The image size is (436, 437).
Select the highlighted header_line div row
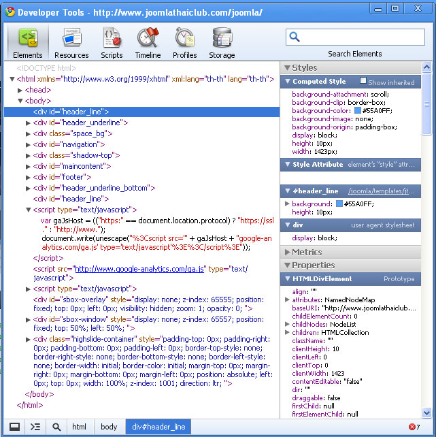click(141, 112)
